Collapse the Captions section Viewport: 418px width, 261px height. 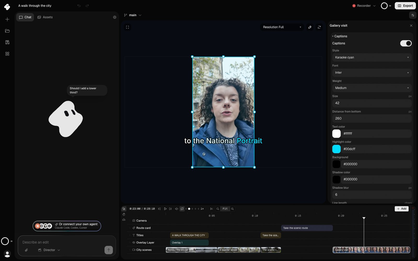[340, 36]
